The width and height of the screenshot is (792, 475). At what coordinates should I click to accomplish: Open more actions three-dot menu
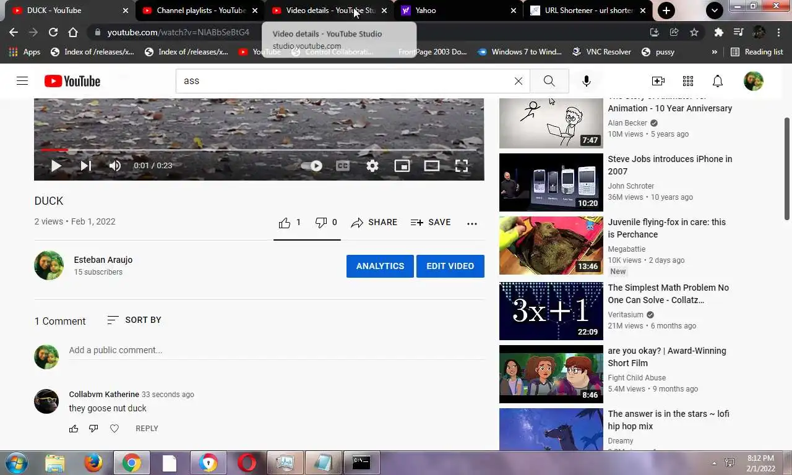[x=472, y=223]
